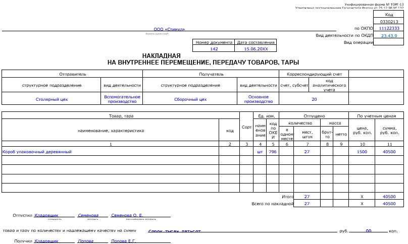
Task: Select the full name Семенова О. Е.
Action: pyautogui.click(x=127, y=215)
